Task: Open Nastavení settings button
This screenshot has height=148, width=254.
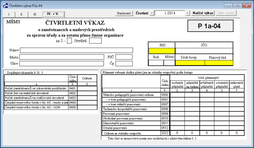Action: (124, 13)
